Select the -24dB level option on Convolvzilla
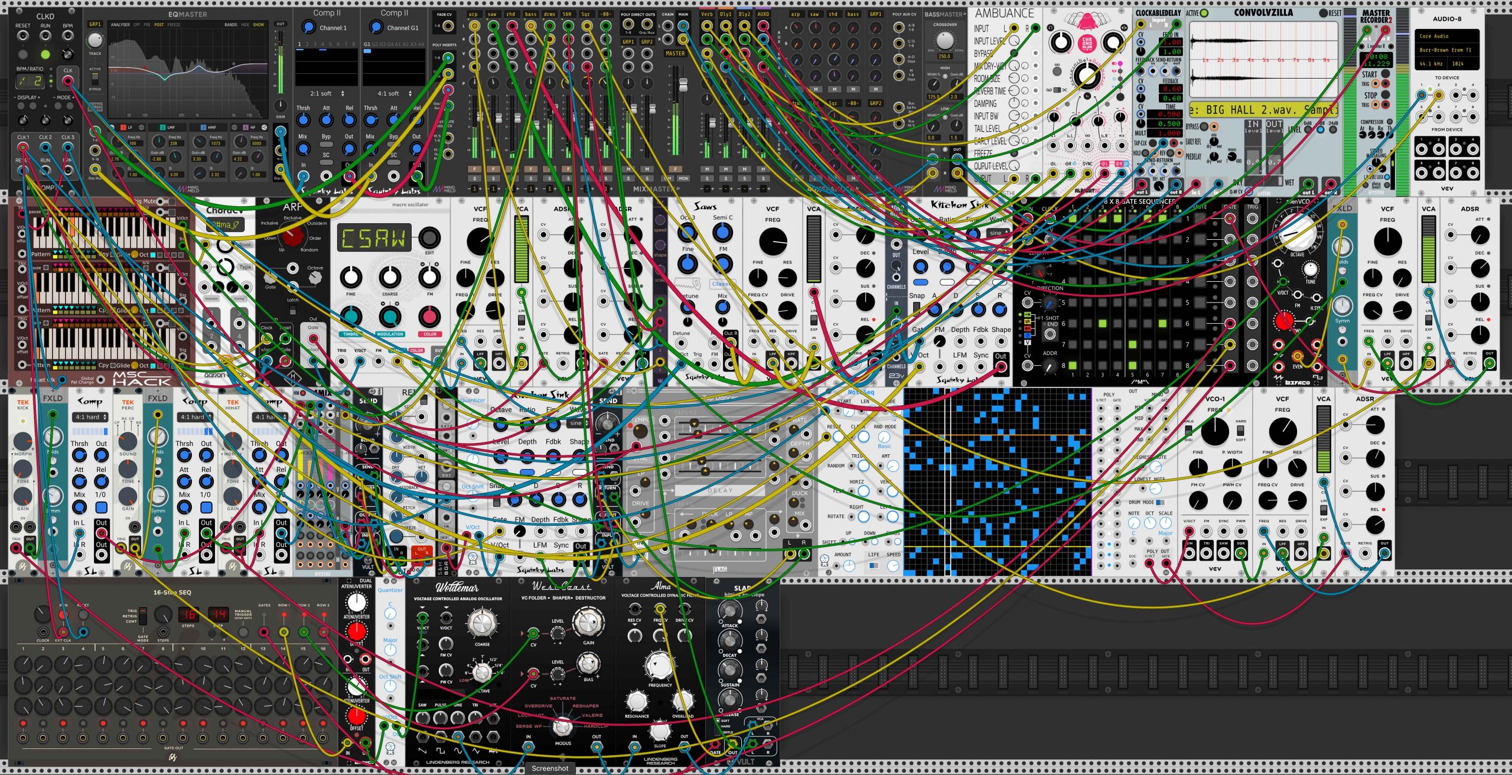This screenshot has height=775, width=1512. click(1333, 129)
